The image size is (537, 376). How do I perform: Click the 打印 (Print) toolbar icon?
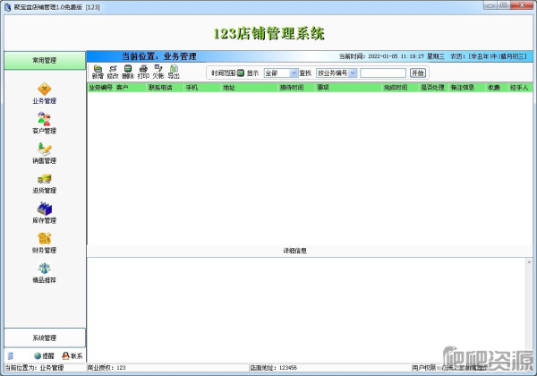143,71
